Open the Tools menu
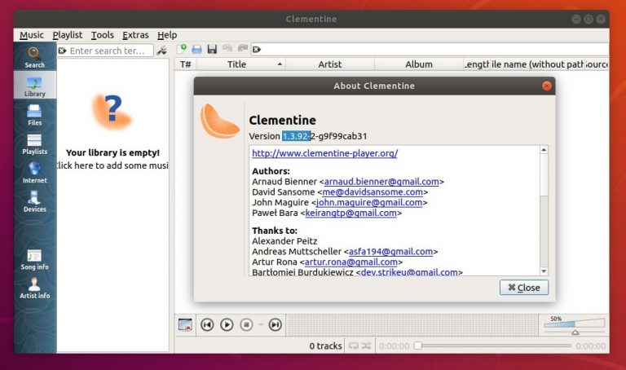This screenshot has width=626, height=370. (x=102, y=35)
